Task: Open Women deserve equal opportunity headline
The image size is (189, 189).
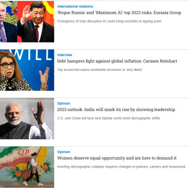Action: click(117, 158)
